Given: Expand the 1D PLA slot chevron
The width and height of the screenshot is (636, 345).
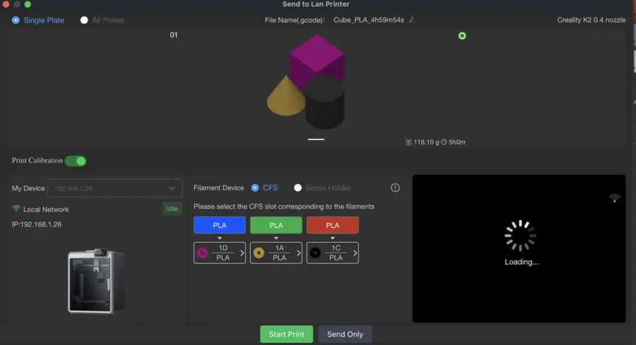Looking at the screenshot, I should coord(242,253).
